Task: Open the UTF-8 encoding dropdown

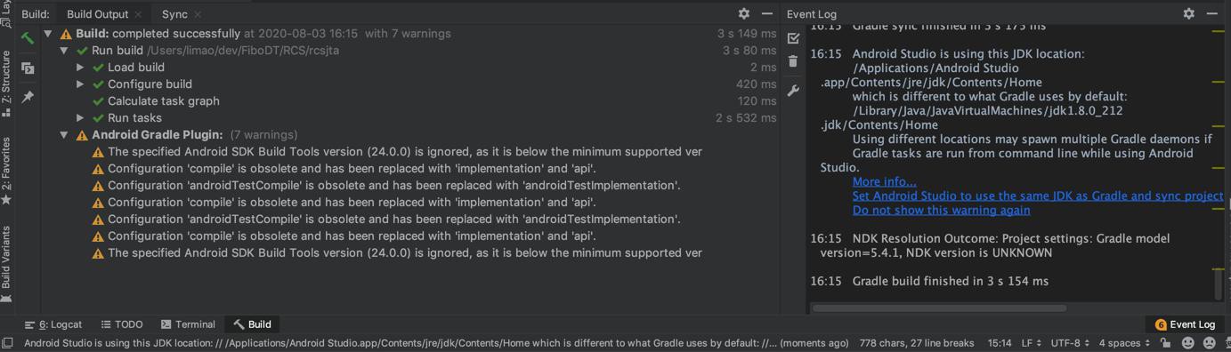Action: [x=1070, y=343]
